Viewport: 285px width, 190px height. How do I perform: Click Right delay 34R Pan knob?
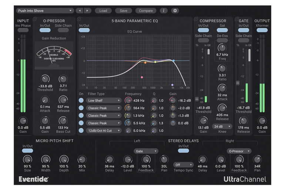tap(257, 159)
